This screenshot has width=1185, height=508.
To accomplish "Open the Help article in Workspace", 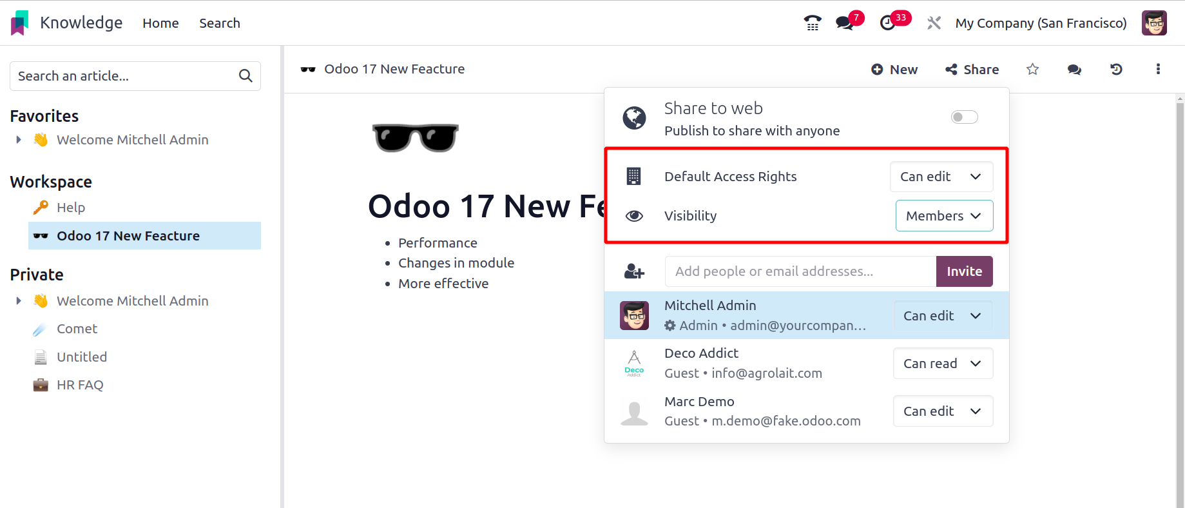I will pos(71,208).
